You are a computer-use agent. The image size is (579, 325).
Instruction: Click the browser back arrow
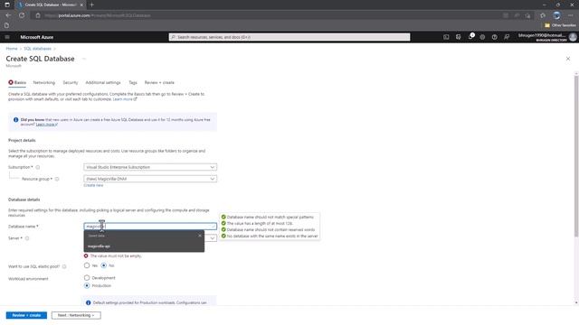(8, 15)
